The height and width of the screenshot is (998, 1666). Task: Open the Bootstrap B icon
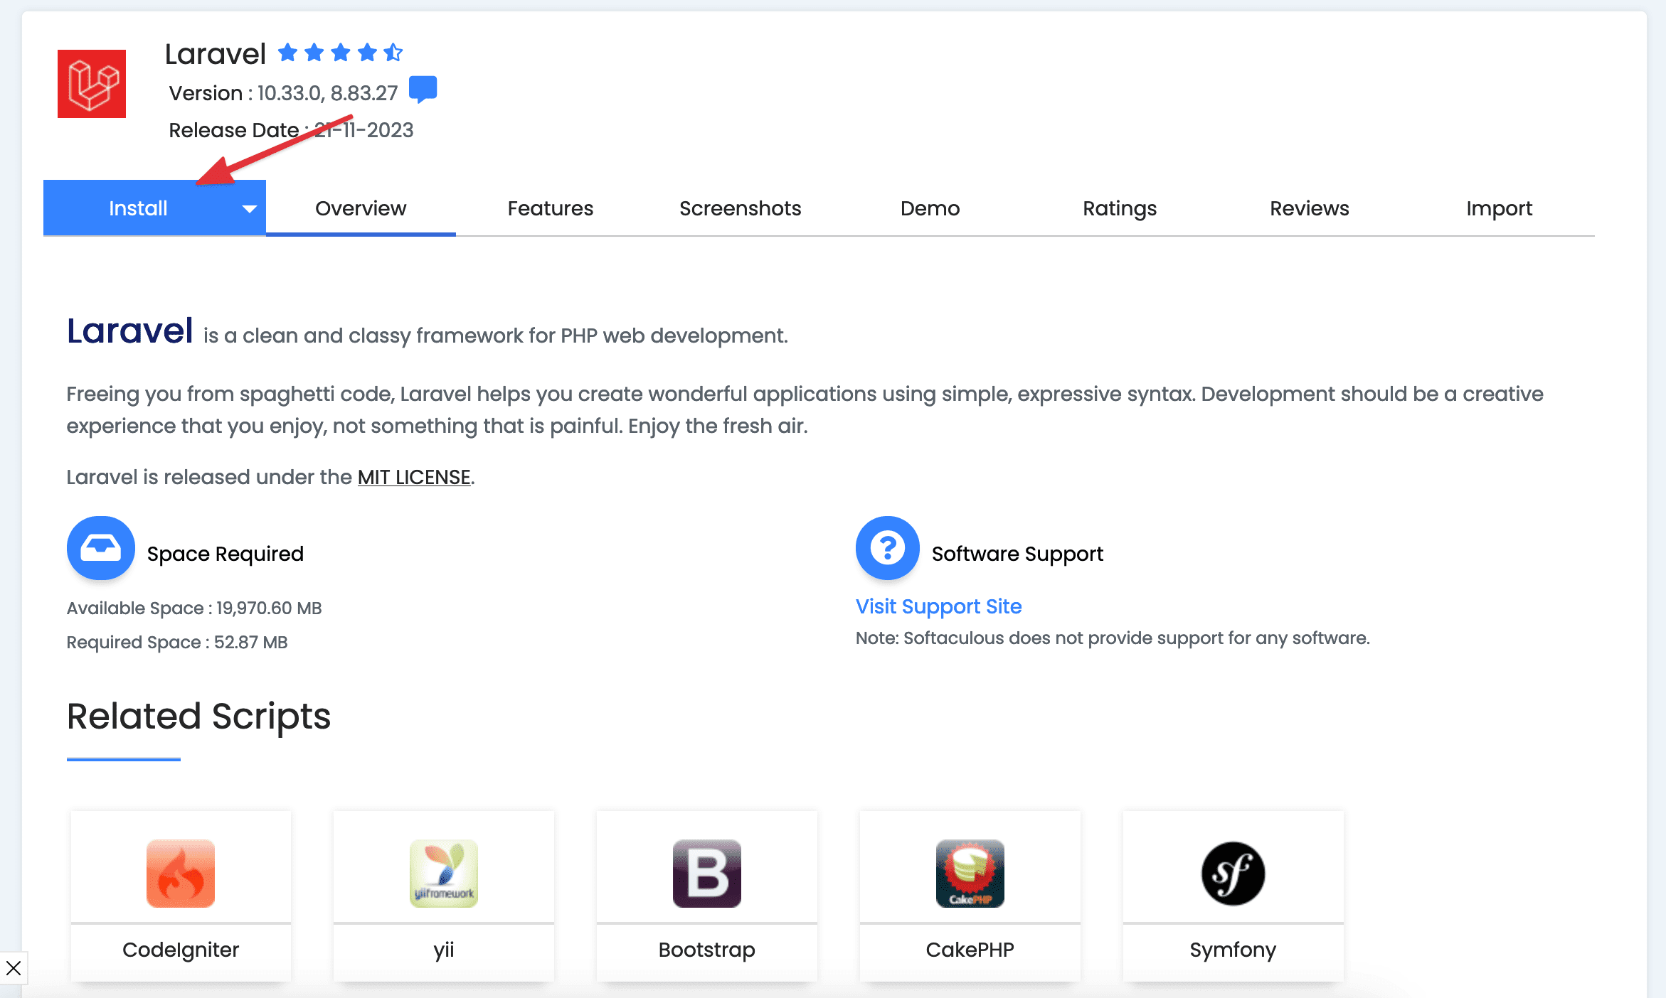point(707,874)
